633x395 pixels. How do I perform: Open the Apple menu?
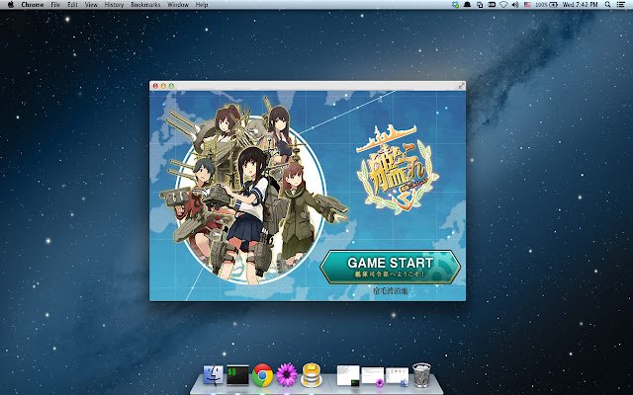point(11,5)
